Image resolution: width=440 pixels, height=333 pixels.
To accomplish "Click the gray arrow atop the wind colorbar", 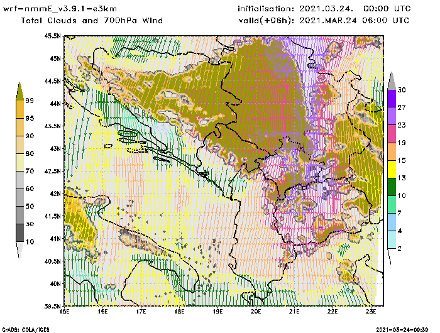I will [391, 80].
